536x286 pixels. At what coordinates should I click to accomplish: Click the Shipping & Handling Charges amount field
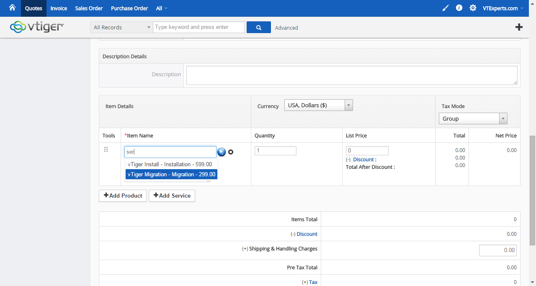pos(498,250)
